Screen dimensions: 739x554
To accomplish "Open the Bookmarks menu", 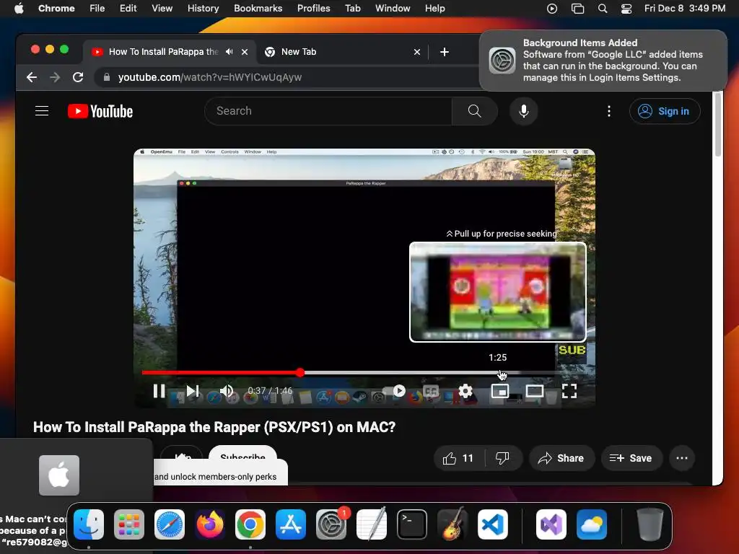I will 258,9.
